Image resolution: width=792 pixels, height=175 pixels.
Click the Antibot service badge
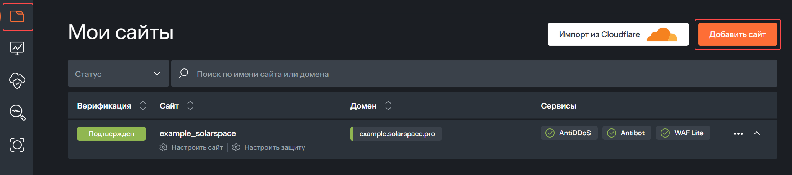tap(627, 133)
